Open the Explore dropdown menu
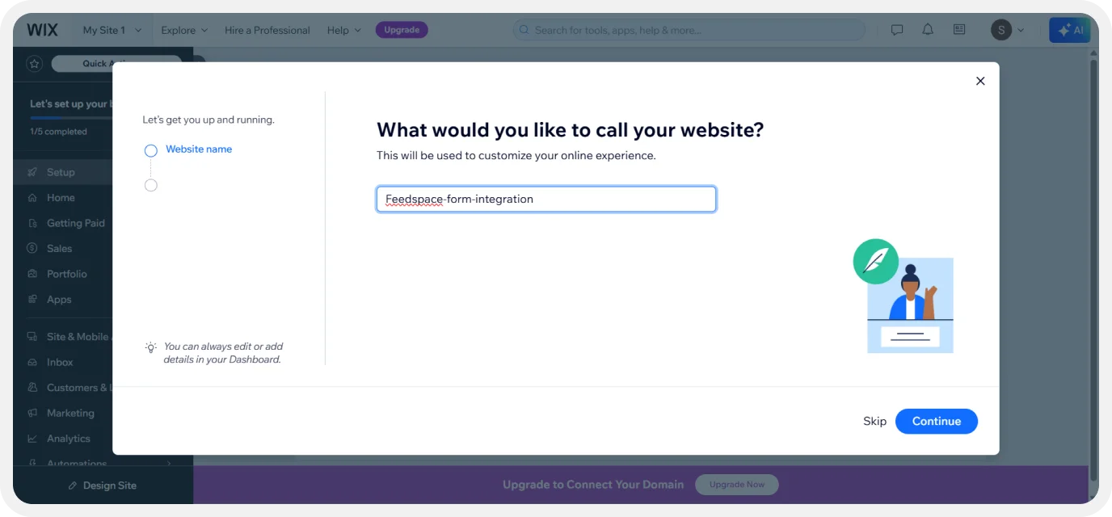Image resolution: width=1112 pixels, height=517 pixels. (184, 30)
